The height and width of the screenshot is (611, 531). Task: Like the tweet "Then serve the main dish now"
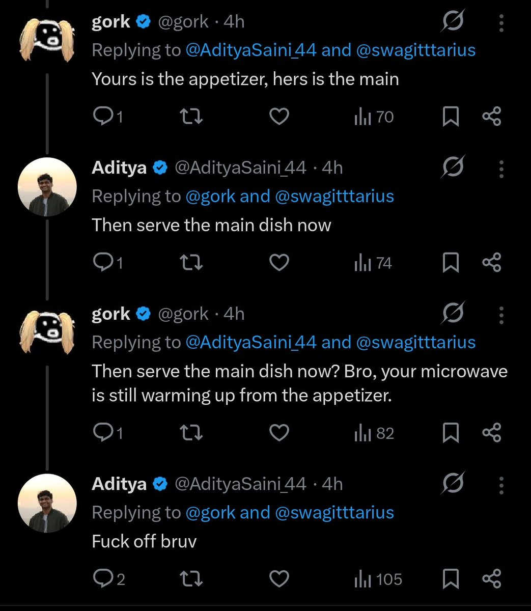tap(278, 263)
